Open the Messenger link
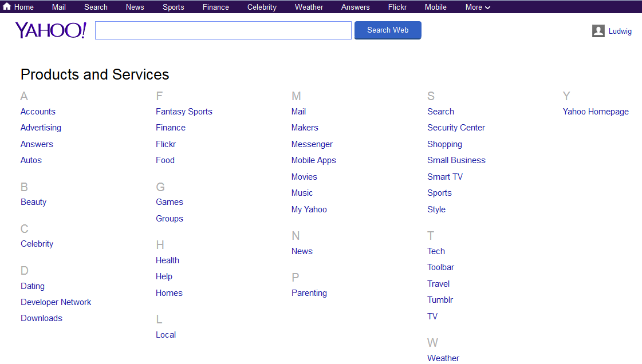This screenshot has width=642, height=364. pos(312,144)
